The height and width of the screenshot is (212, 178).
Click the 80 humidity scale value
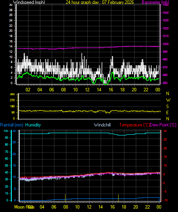[x=6, y=144]
